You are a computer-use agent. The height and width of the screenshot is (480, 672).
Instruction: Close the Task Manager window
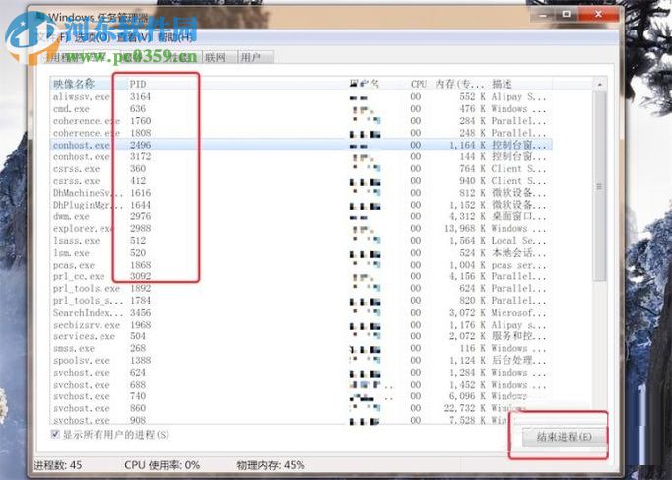point(598,15)
